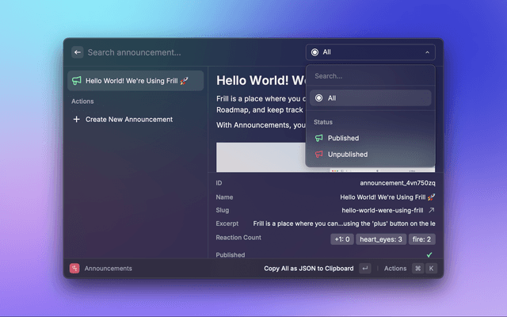
Task: Click the dropdown chevron arrow
Action: click(428, 52)
